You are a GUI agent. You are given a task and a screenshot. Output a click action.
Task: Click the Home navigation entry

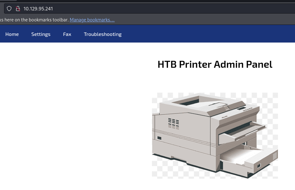[x=12, y=34]
